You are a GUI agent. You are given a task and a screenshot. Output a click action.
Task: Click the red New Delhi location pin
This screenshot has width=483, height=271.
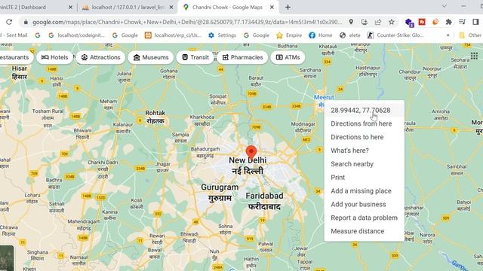click(251, 152)
